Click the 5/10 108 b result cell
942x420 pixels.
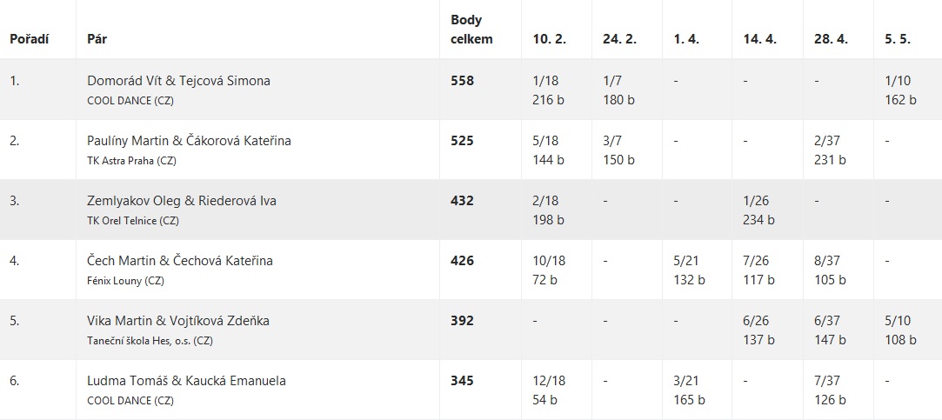[x=900, y=330]
